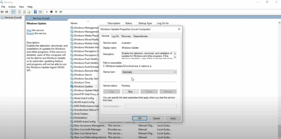Click the Start parameters input field

coord(151,106)
